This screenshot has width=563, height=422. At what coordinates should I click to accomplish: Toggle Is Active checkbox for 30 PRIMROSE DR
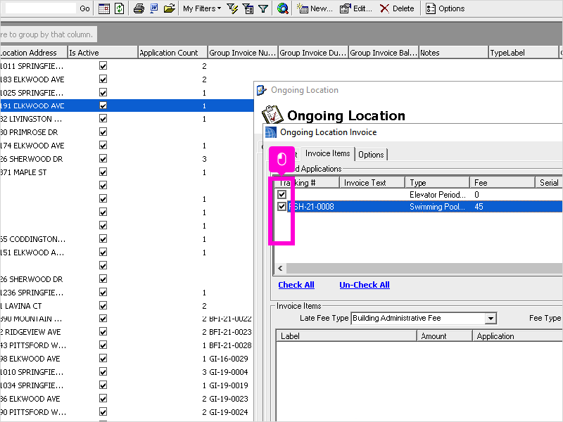103,132
